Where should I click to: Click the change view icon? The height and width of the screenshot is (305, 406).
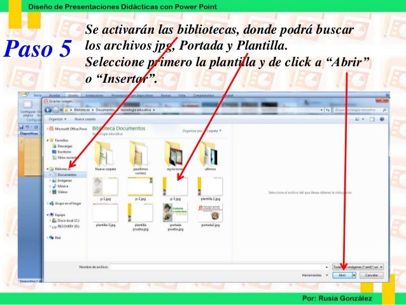[358, 119]
